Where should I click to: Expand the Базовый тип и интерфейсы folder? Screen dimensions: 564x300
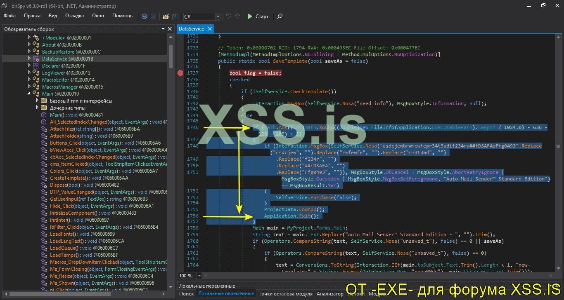[x=37, y=101]
